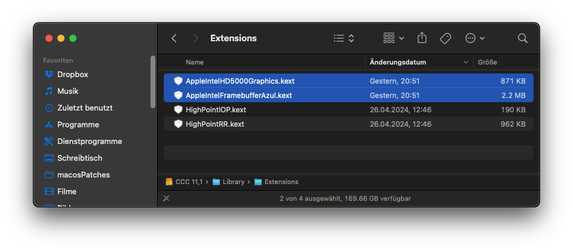Viewport: 573px width, 251px height.
Task: Click the Tags icon in toolbar
Action: coord(445,38)
